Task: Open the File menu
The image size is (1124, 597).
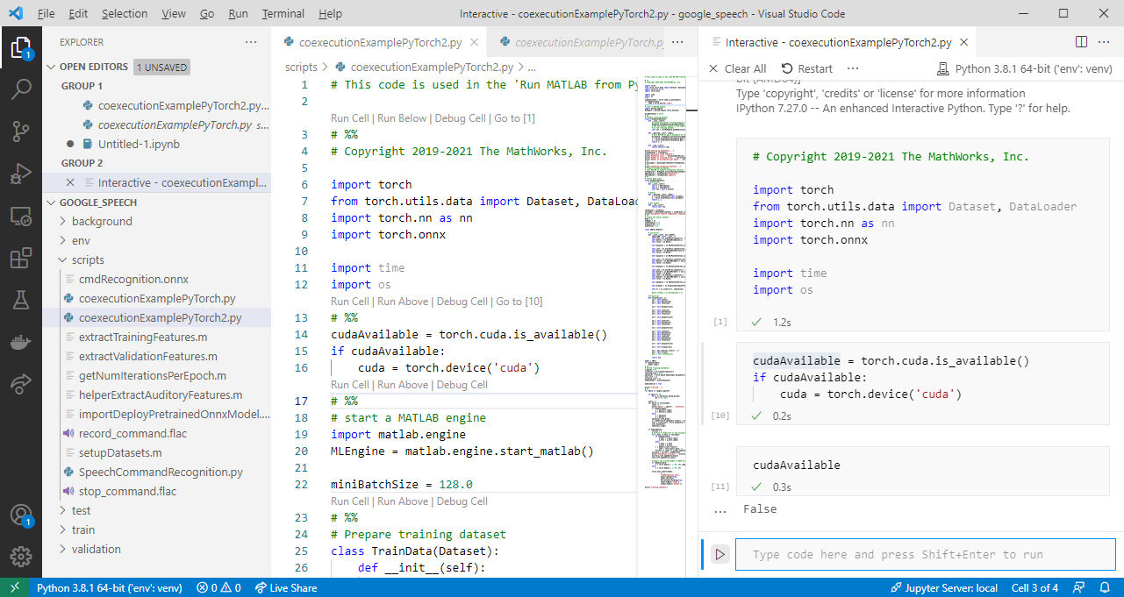Action: pos(47,14)
